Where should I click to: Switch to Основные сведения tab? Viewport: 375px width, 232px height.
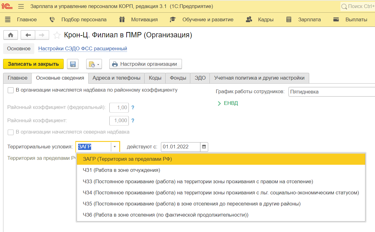(60, 78)
